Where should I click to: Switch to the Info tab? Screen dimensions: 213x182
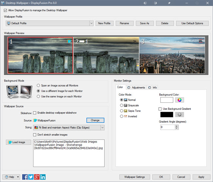pyautogui.click(x=153, y=88)
